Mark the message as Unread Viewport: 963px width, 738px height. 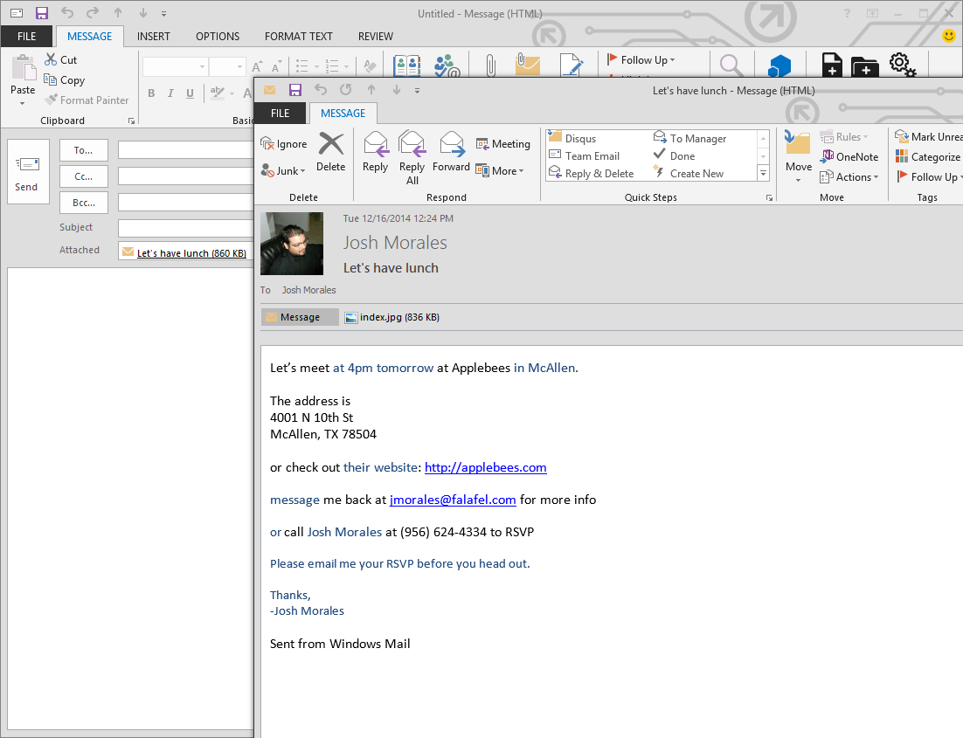pyautogui.click(x=929, y=137)
